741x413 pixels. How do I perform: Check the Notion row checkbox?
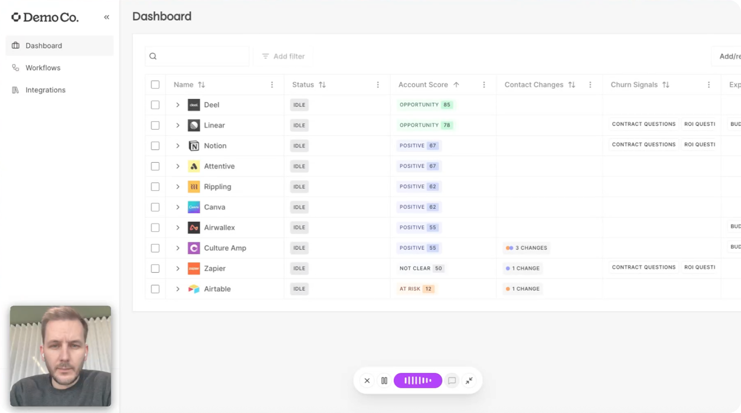pyautogui.click(x=155, y=146)
